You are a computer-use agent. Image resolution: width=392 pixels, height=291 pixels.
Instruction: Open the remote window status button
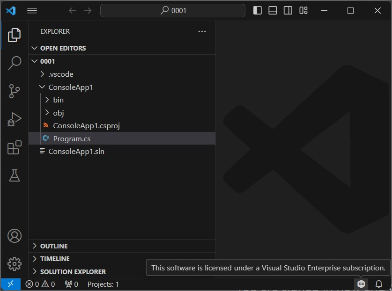point(10,284)
